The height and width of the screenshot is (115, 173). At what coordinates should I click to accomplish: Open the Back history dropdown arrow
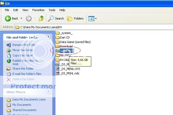click(21, 18)
